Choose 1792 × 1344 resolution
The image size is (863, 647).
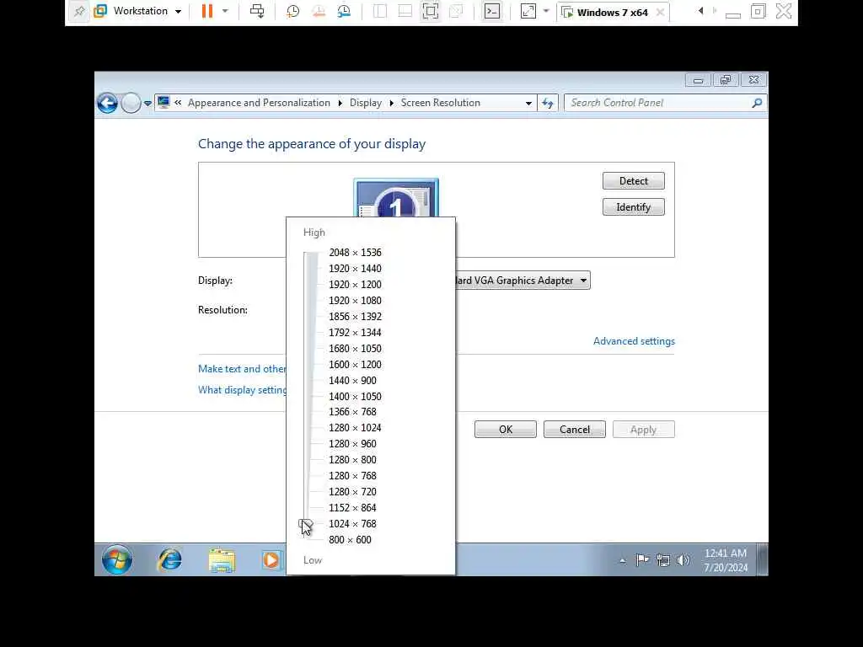tap(355, 332)
